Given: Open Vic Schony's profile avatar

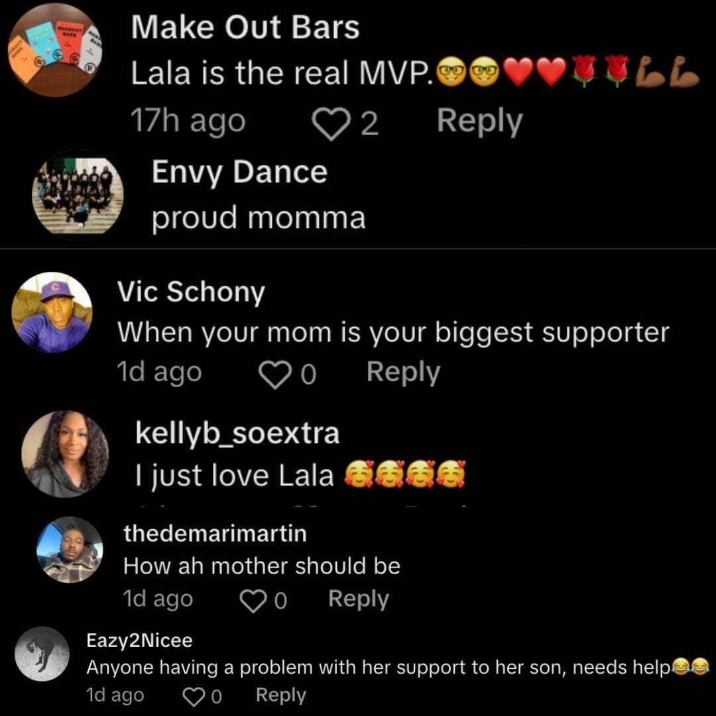Looking at the screenshot, I should [x=52, y=312].
